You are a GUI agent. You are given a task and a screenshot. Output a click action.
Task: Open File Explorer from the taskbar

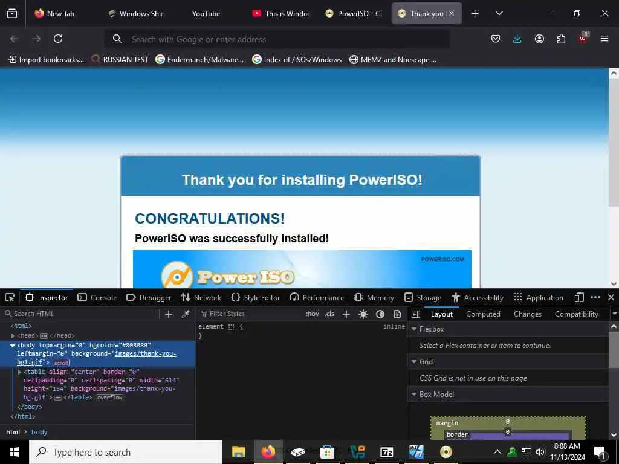tap(238, 452)
